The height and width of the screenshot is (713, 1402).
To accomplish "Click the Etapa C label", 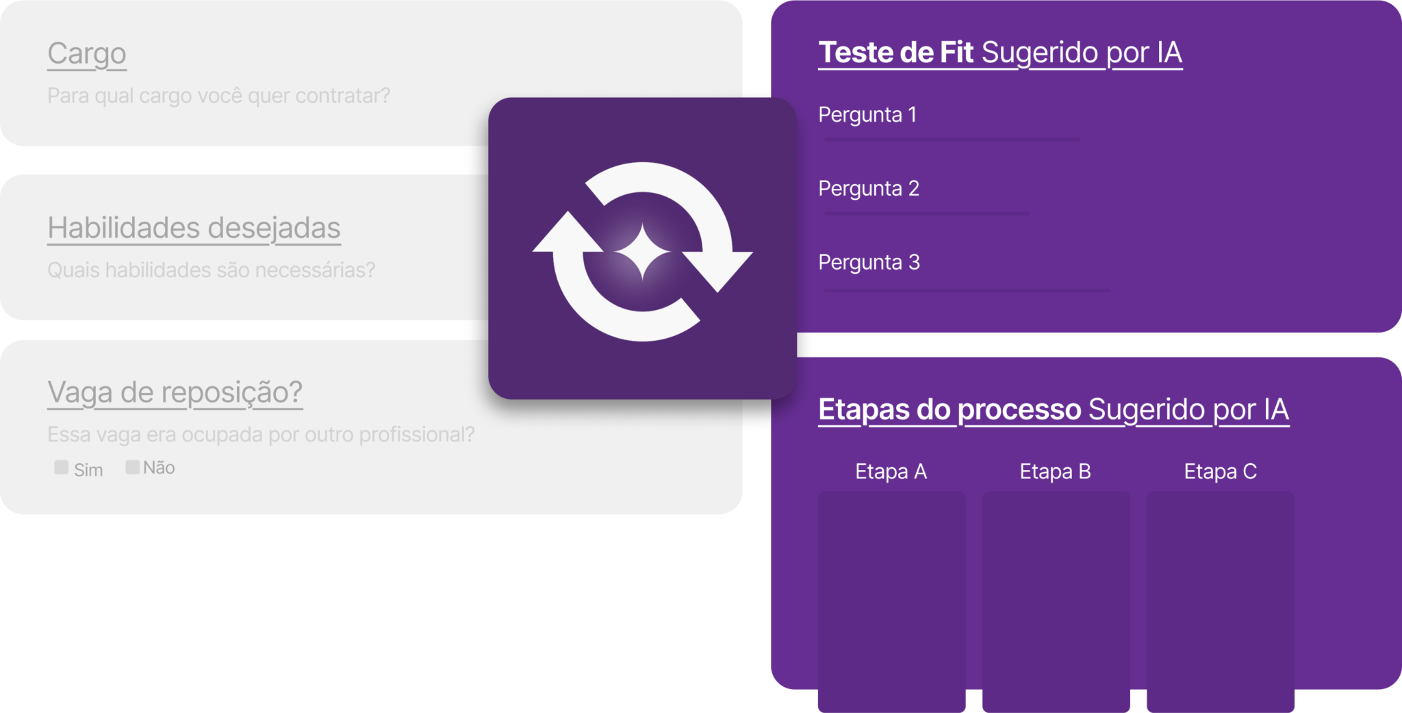I will (x=1221, y=471).
